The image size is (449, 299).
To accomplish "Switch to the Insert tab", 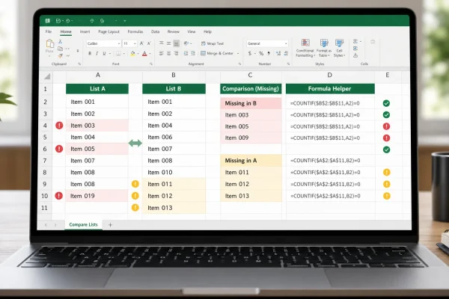I will (85, 31).
